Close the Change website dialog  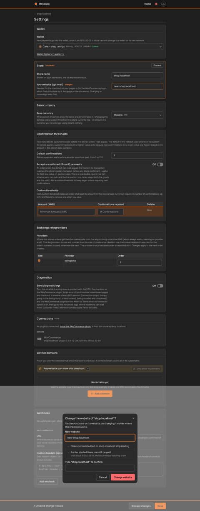click(x=133, y=418)
